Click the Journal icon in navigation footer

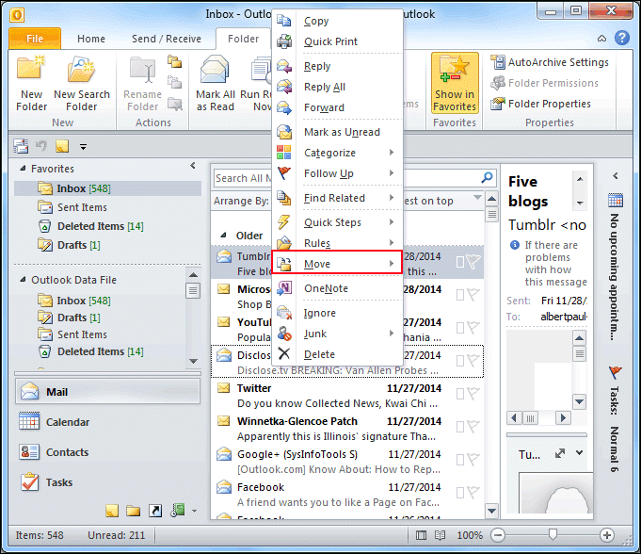[x=177, y=510]
